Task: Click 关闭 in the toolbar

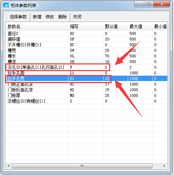Action: coord(77,17)
